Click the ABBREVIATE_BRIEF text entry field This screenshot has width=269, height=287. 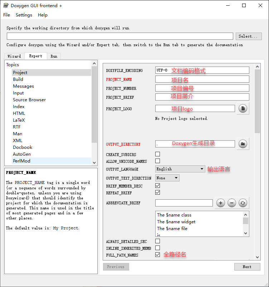tap(184, 203)
